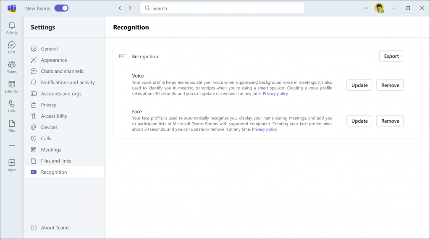Open Notifications and activity settings
Screen dimensions: 430x239
tap(64, 82)
